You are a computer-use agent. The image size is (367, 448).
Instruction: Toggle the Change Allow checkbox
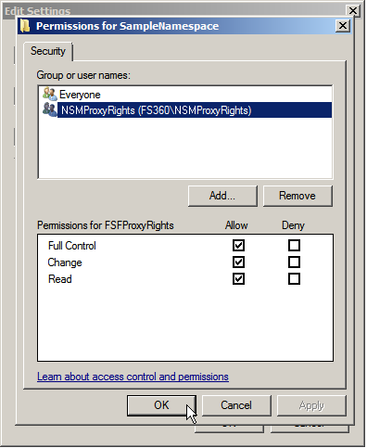[x=239, y=262]
